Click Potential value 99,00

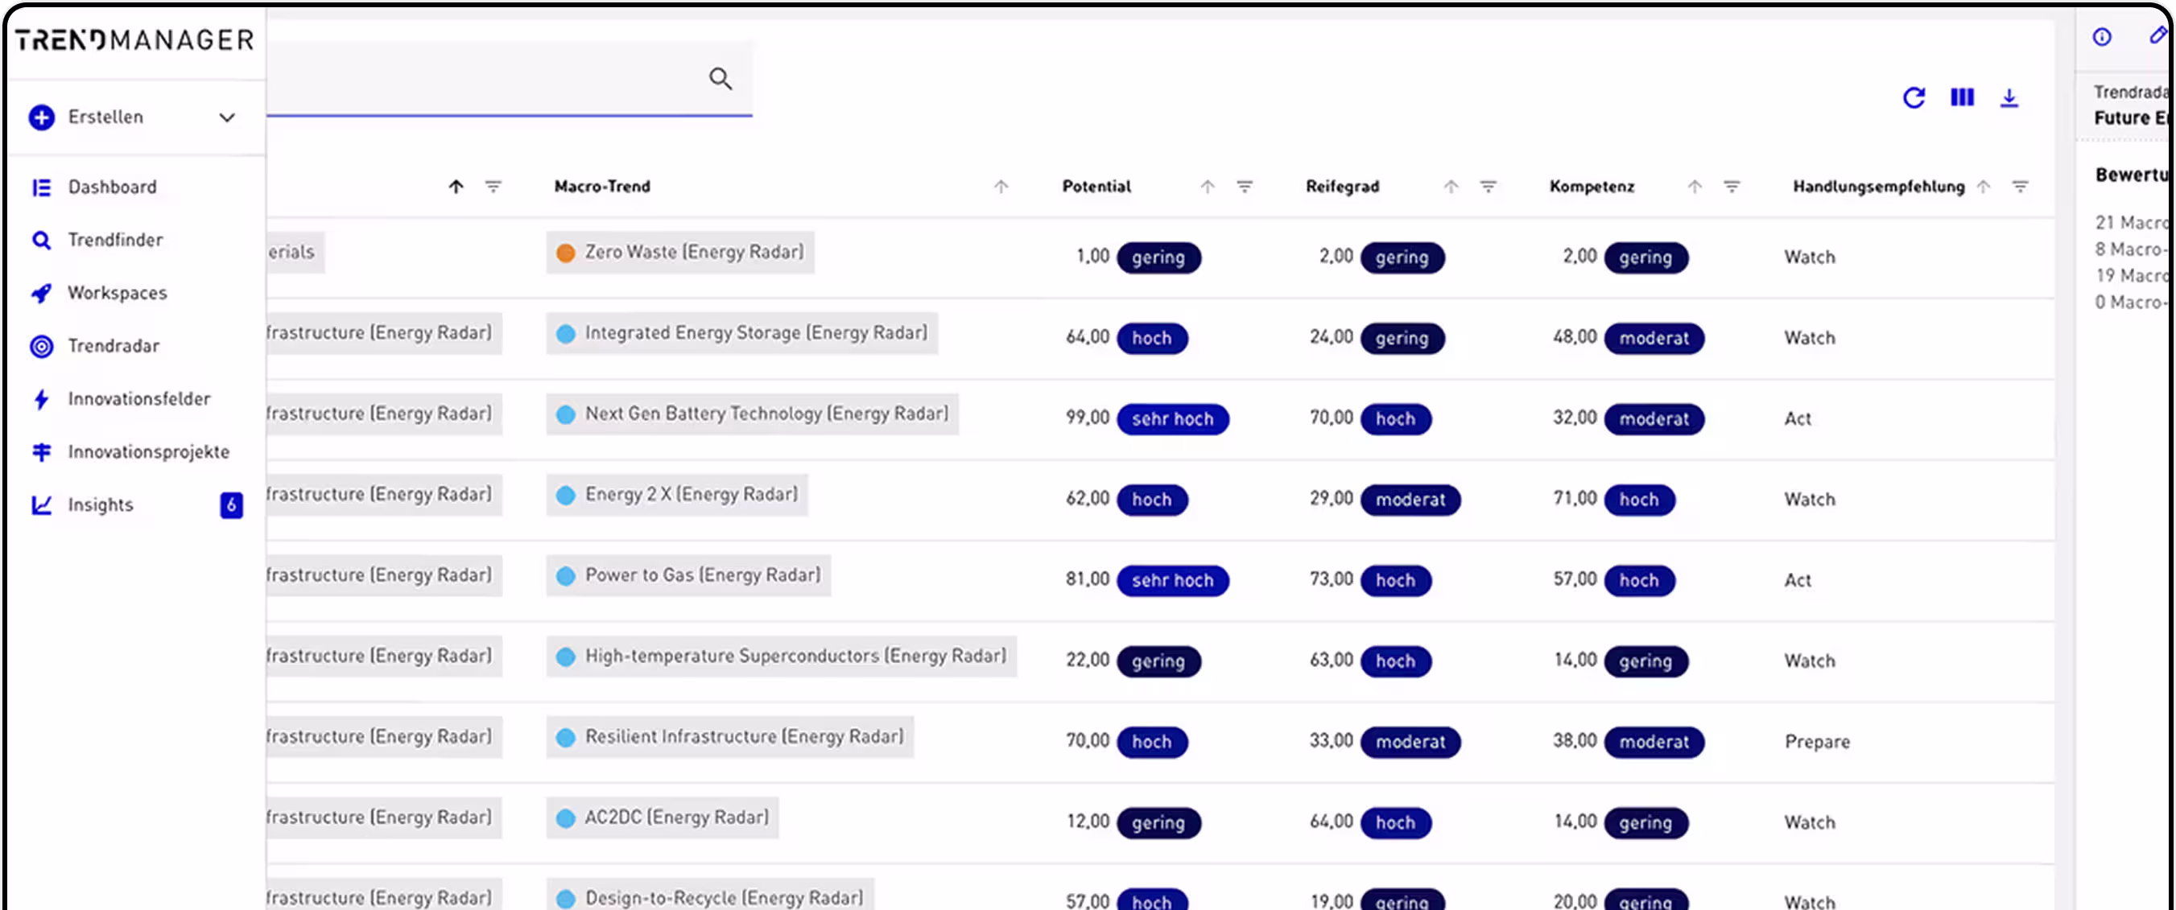(1087, 418)
